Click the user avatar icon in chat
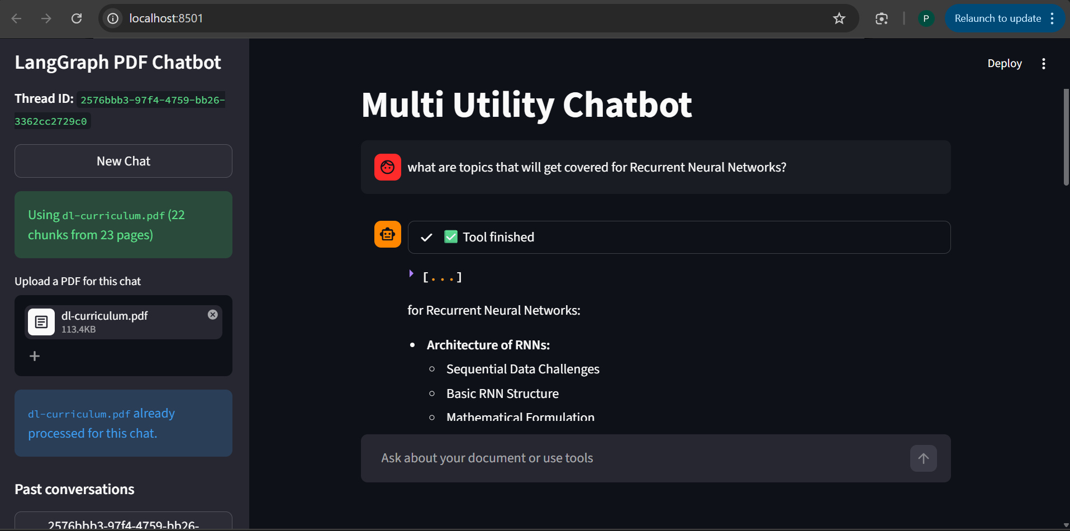The height and width of the screenshot is (531, 1070). (x=387, y=167)
